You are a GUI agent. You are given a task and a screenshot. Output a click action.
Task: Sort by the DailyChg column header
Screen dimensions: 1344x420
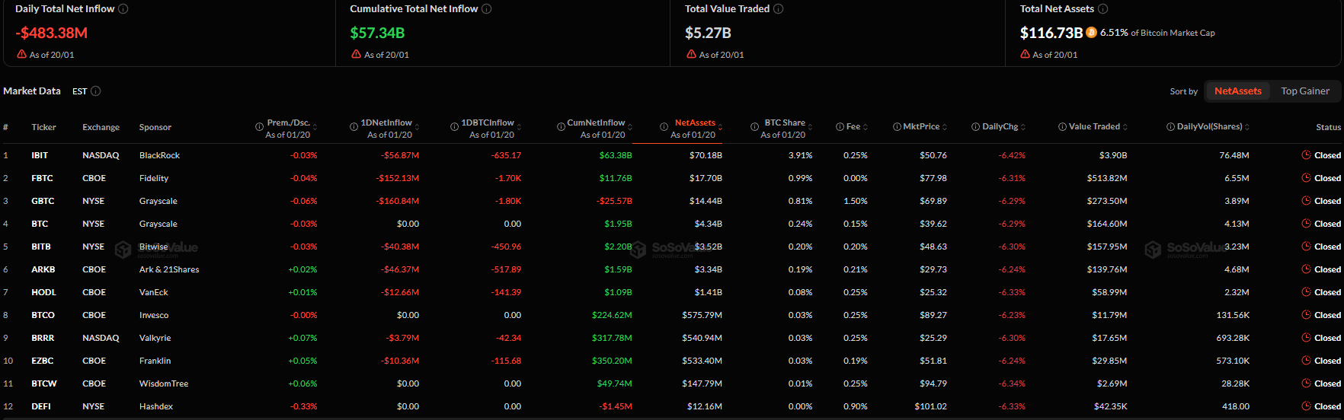[x=1000, y=127]
